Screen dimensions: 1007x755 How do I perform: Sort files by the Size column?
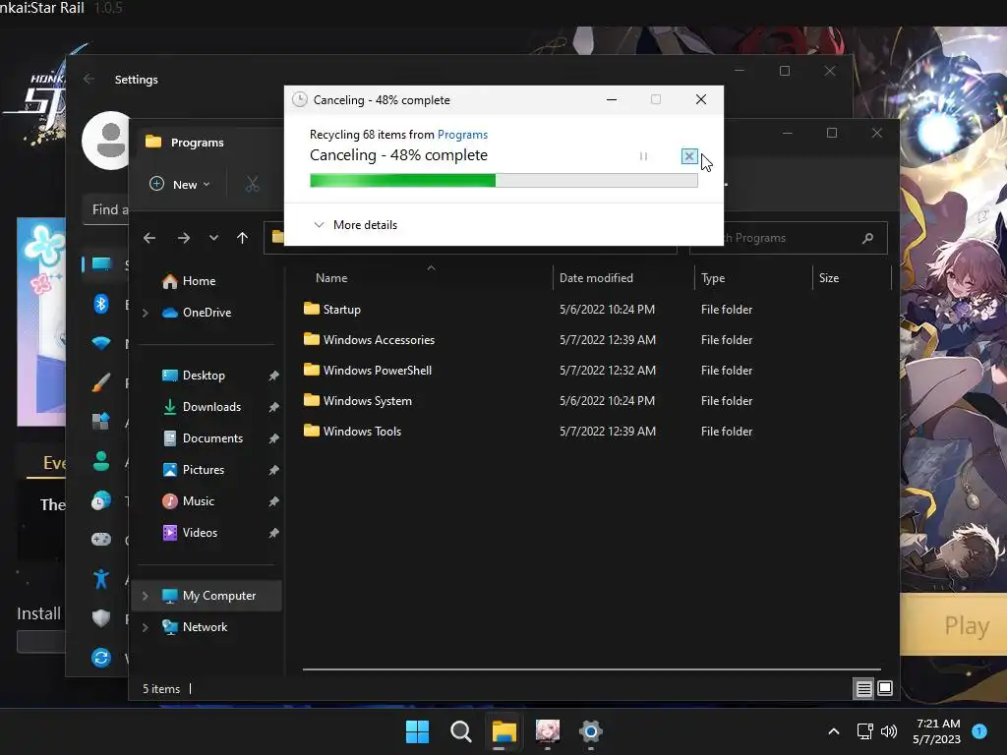pyautogui.click(x=829, y=278)
